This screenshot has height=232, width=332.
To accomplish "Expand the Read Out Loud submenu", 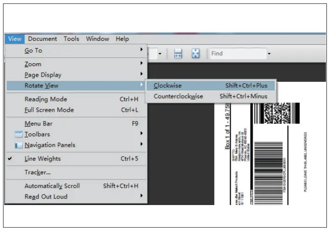I will click(76, 197).
